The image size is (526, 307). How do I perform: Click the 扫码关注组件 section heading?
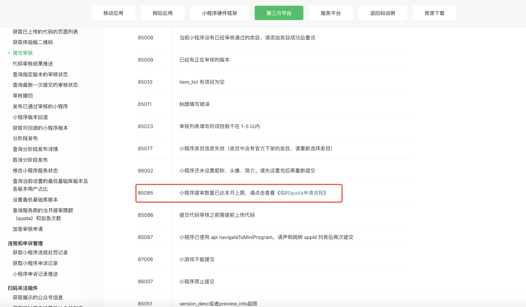coord(23,288)
